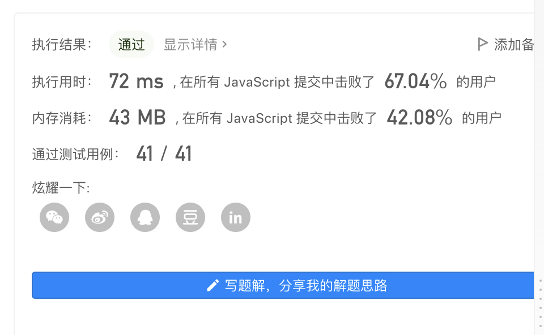Click 添加备注 to add a note

click(x=515, y=44)
